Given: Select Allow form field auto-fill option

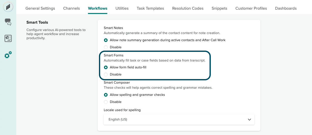Looking at the screenshot, I should (106, 67).
